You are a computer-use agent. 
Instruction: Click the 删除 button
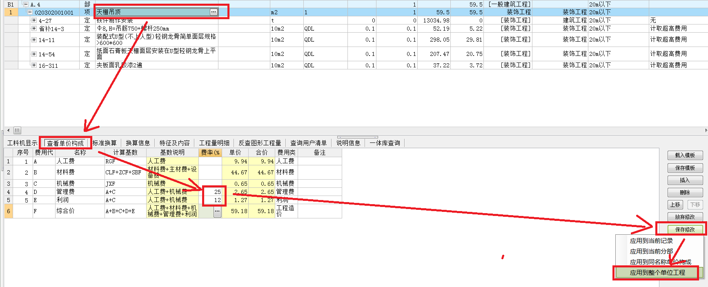[685, 192]
